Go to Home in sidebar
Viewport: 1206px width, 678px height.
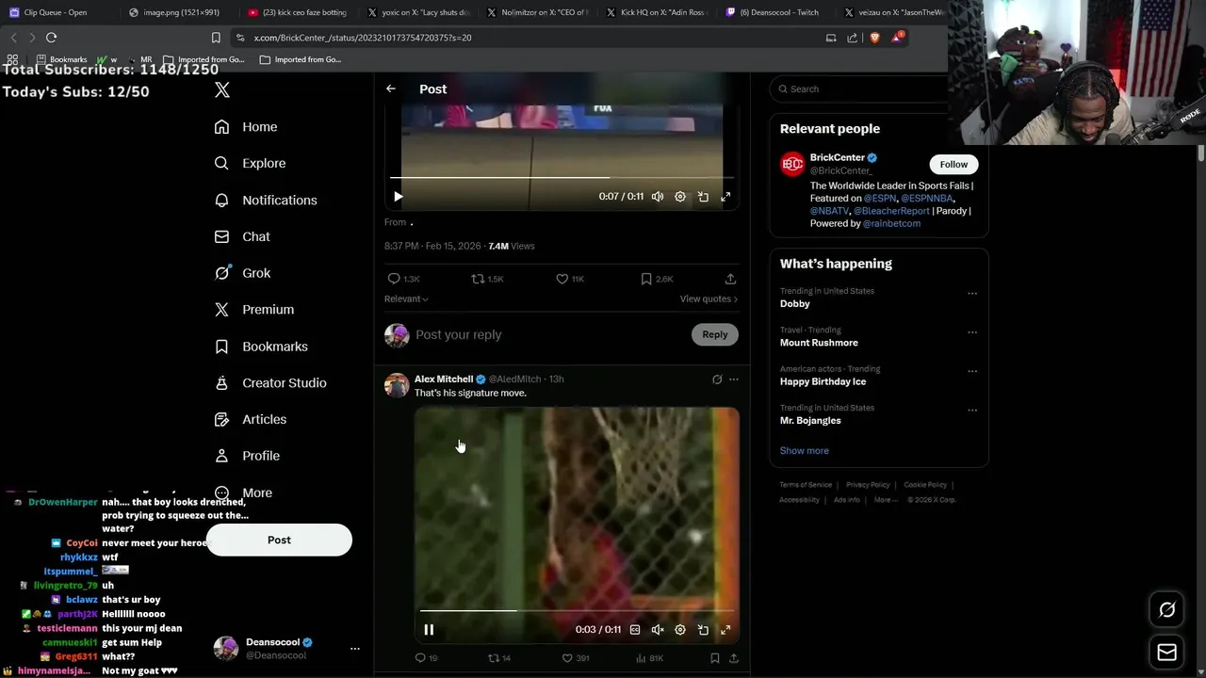pos(246,127)
